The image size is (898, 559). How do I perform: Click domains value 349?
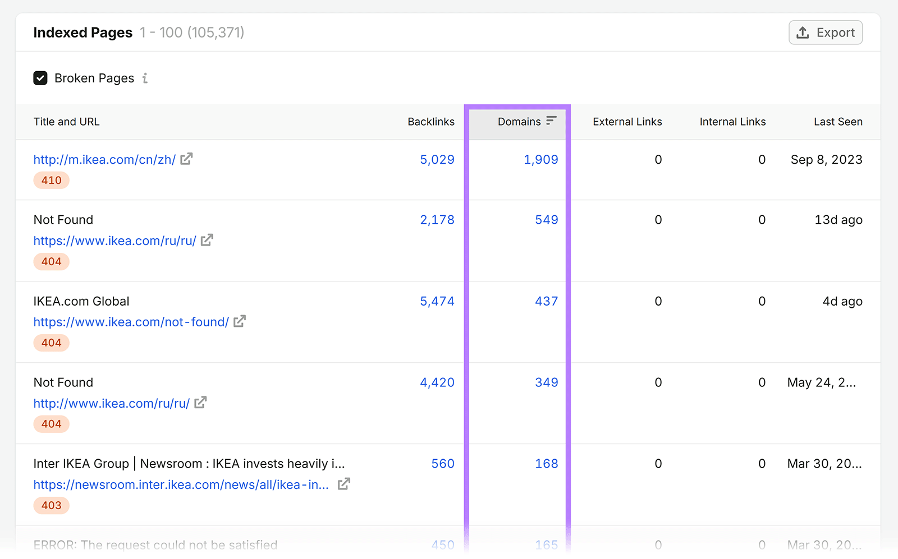(x=547, y=382)
